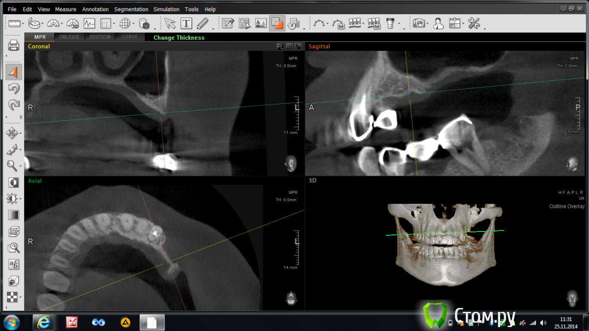Select the arrow pointer tool
Viewport: 589px width, 331px height.
pyautogui.click(x=170, y=23)
